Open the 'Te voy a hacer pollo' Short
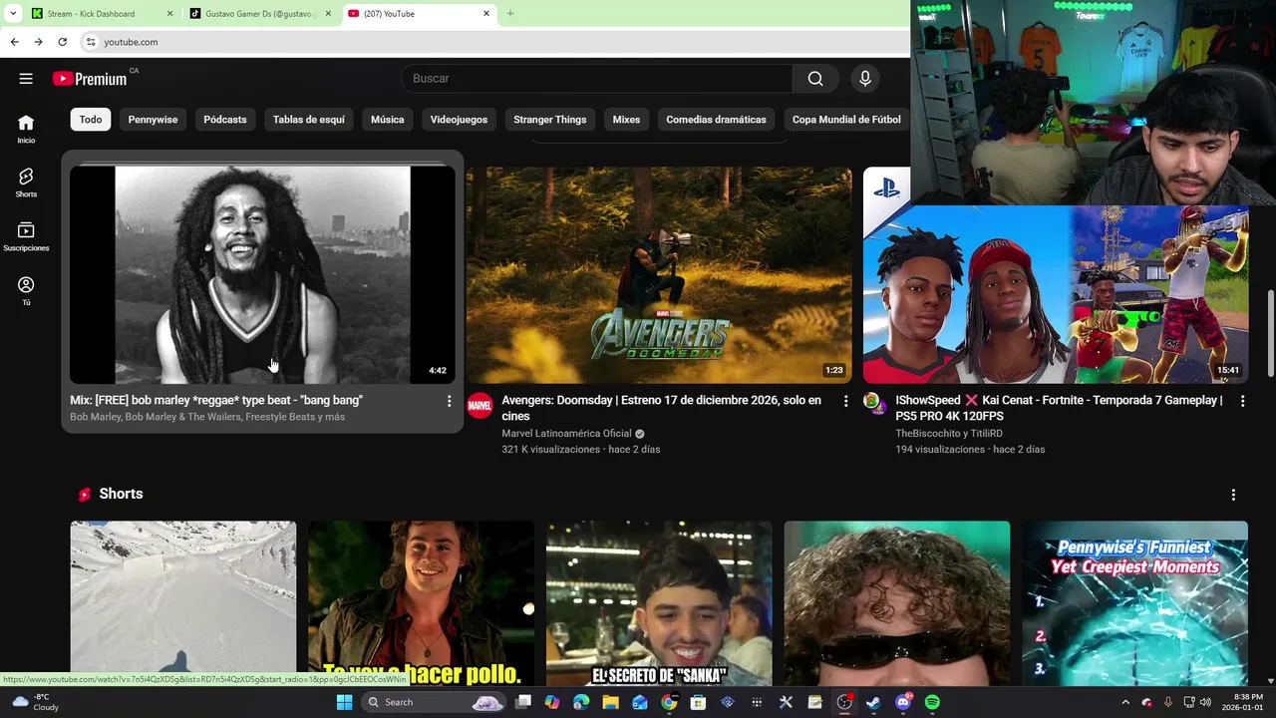This screenshot has width=1276, height=718. pos(421,602)
